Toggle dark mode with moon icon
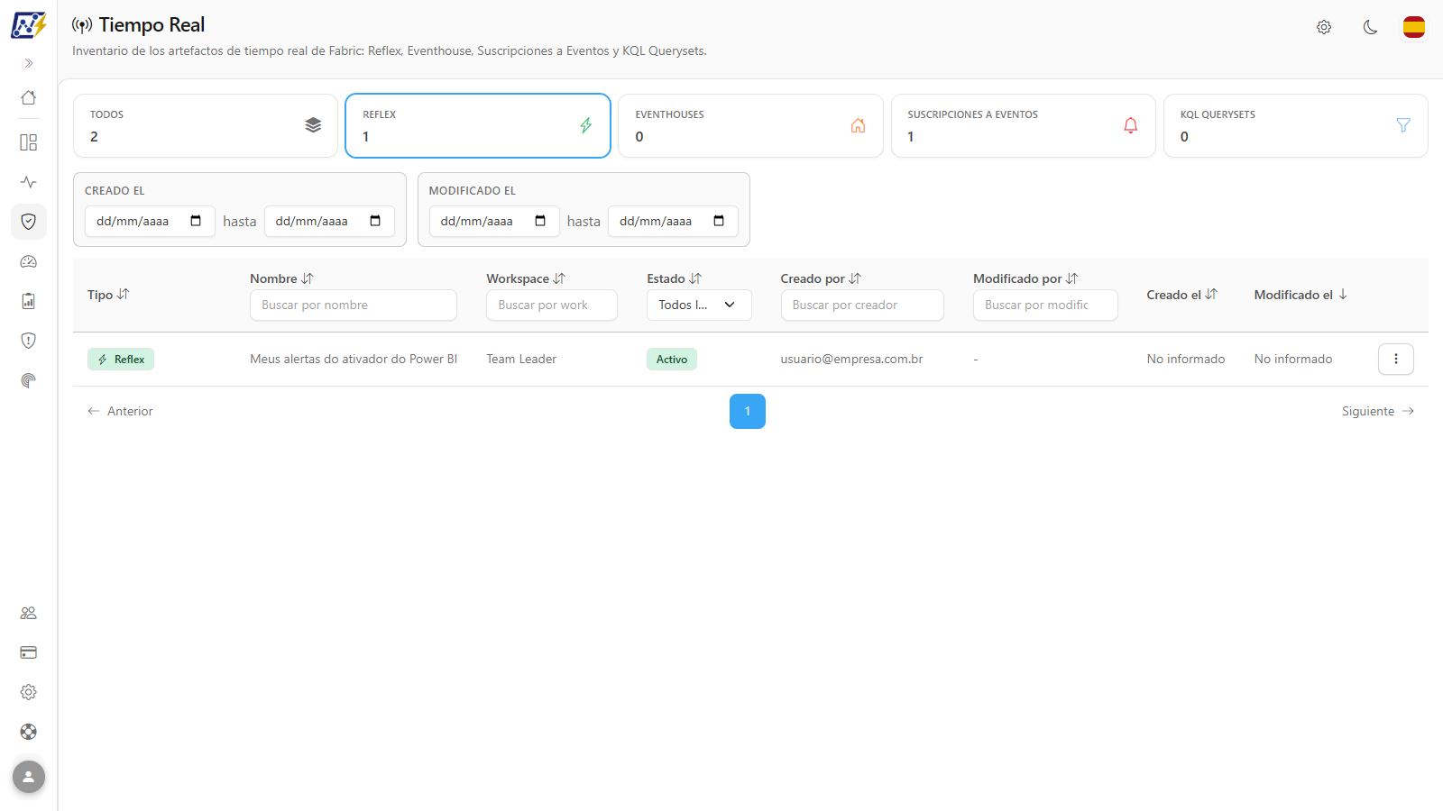This screenshot has height=811, width=1443. [x=1370, y=27]
